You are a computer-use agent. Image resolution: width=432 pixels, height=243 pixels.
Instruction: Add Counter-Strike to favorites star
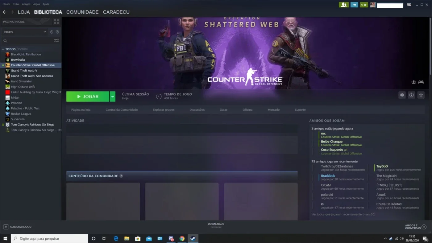[421, 95]
